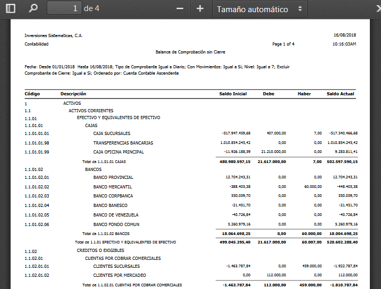Click the Descripción column header

click(73, 94)
